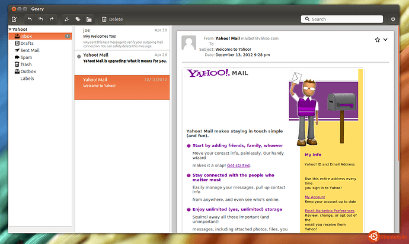Open the Sent Mail folder
Screen dimensions: 409x244
pyautogui.click(x=30, y=50)
